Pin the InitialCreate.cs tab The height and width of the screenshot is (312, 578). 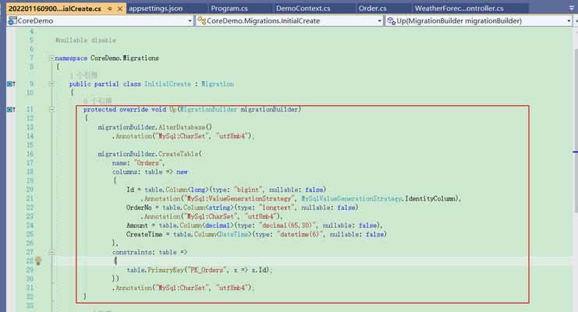point(110,9)
